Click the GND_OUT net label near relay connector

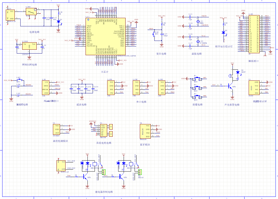coord(71,168)
